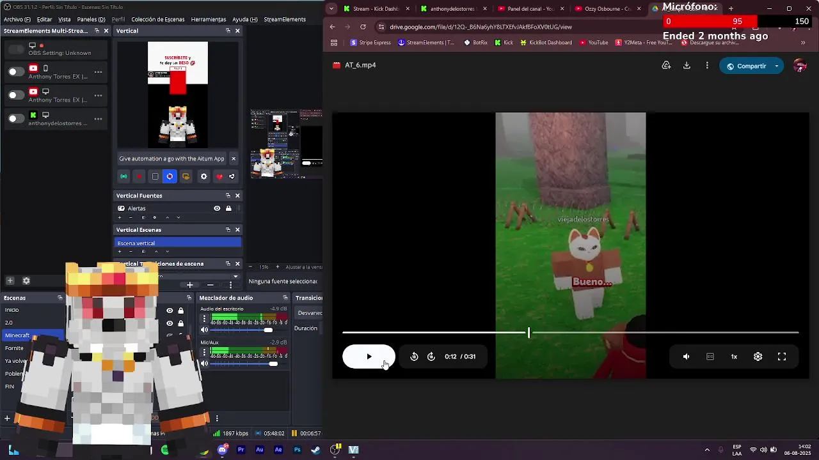Show hidden system tray icons chevron
819x460 pixels.
(x=707, y=450)
